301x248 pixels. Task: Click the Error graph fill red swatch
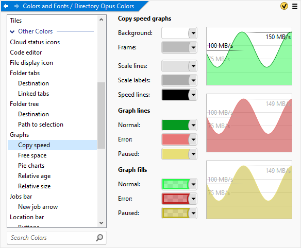click(176, 199)
